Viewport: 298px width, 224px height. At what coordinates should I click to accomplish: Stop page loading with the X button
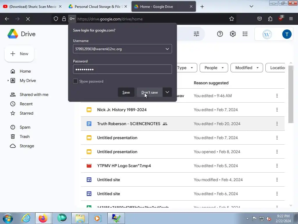[x=28, y=19]
